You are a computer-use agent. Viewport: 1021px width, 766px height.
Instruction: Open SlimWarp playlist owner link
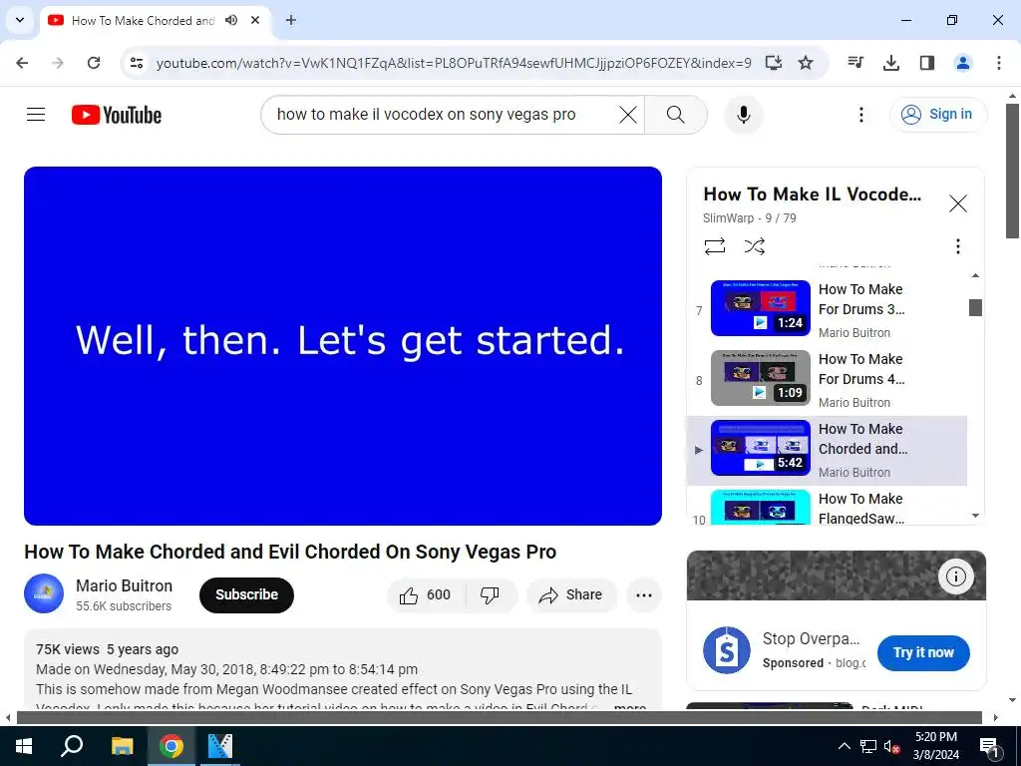pos(728,218)
